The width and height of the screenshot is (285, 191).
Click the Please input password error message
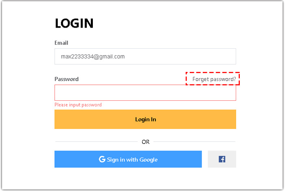click(x=78, y=105)
